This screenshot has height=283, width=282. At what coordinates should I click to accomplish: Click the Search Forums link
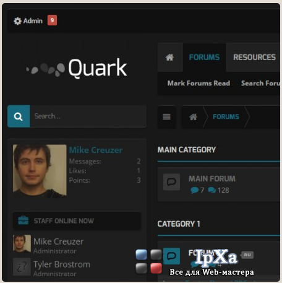click(260, 83)
